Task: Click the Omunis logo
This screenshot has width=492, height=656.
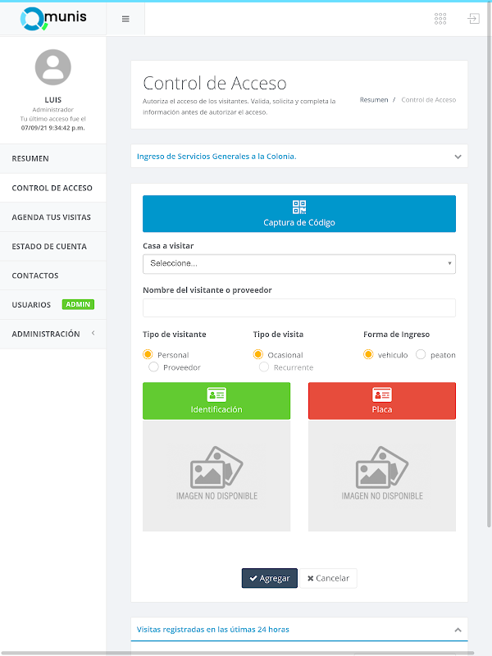Action: click(x=53, y=18)
